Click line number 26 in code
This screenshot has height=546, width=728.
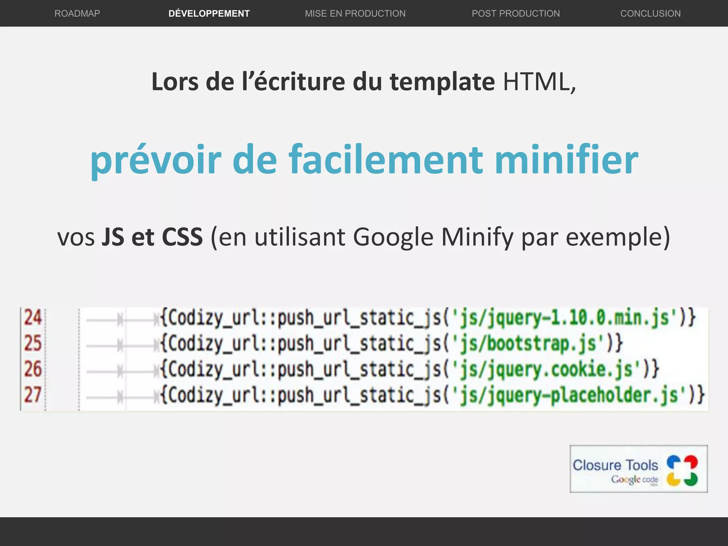(33, 369)
